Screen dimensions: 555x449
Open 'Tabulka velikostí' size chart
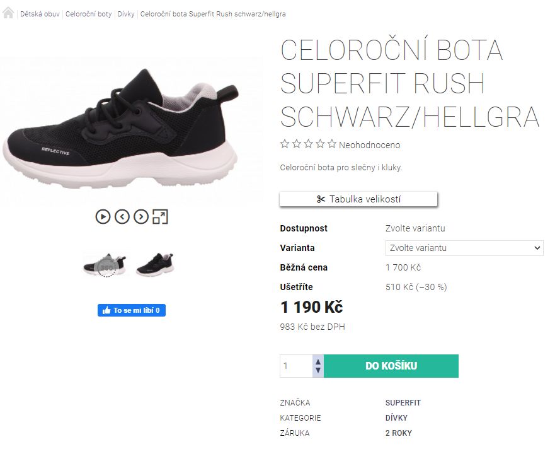point(358,199)
